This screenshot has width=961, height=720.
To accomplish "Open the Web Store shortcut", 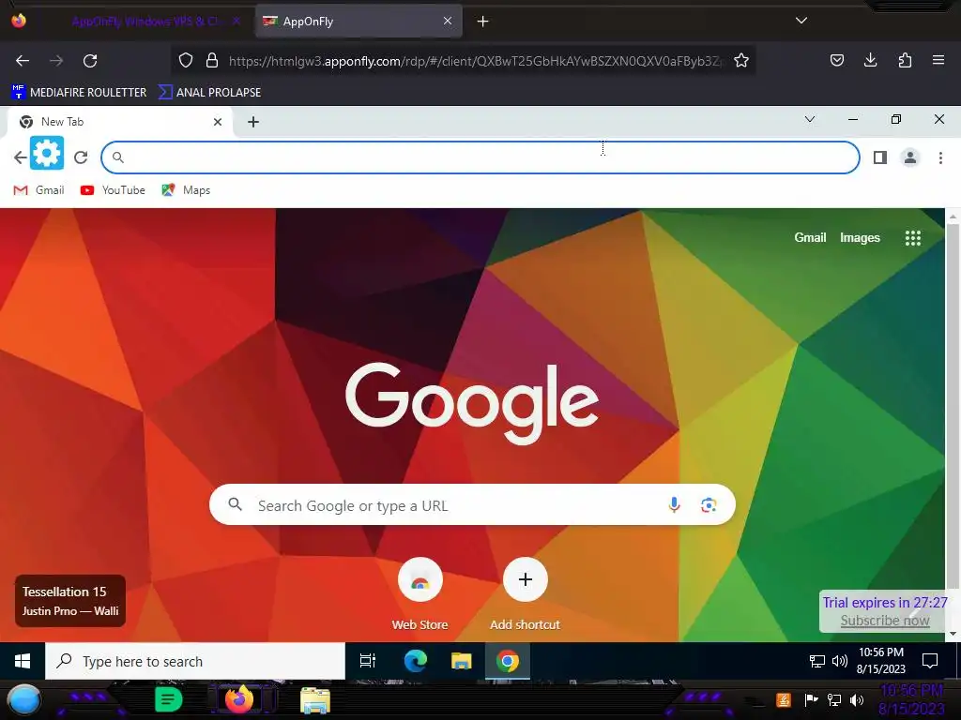I will pos(419,593).
